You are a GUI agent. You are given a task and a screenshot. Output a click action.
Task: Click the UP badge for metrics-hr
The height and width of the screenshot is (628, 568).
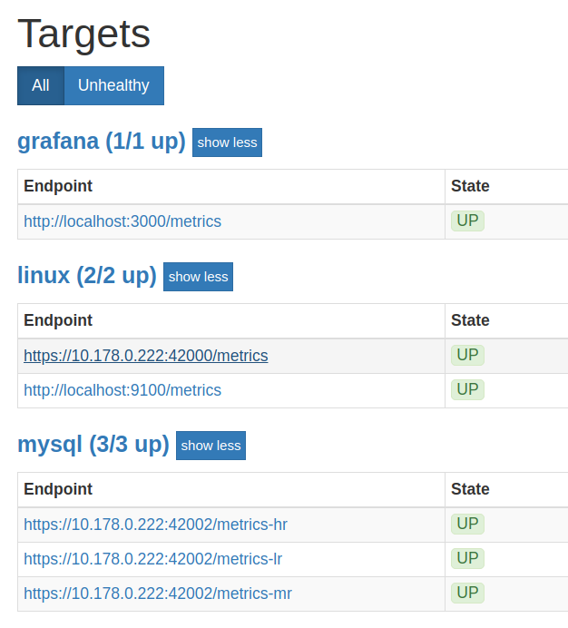(467, 525)
